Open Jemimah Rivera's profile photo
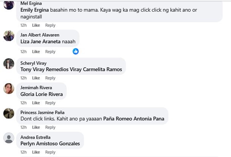The height and width of the screenshot is (157, 231). point(9,89)
